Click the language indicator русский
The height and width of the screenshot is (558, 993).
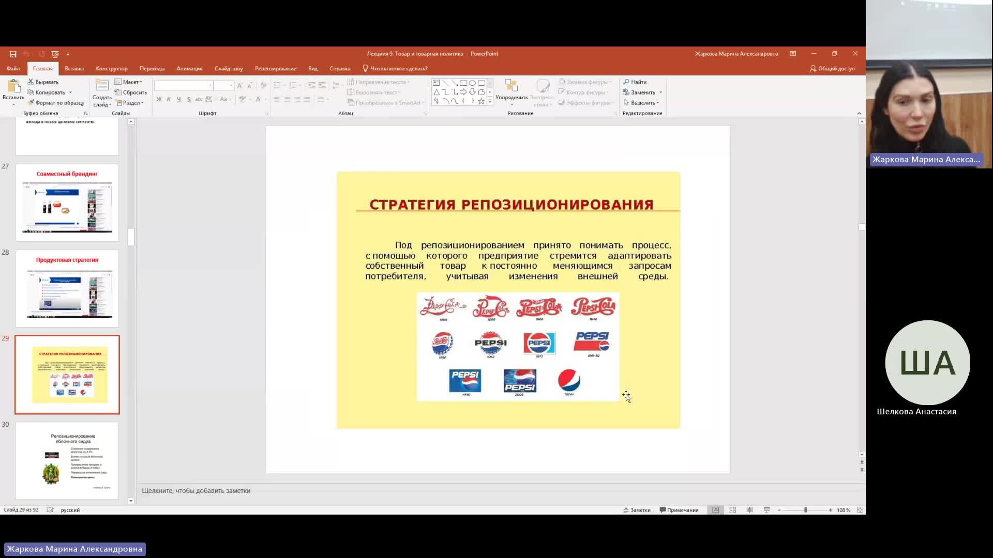[70, 510]
